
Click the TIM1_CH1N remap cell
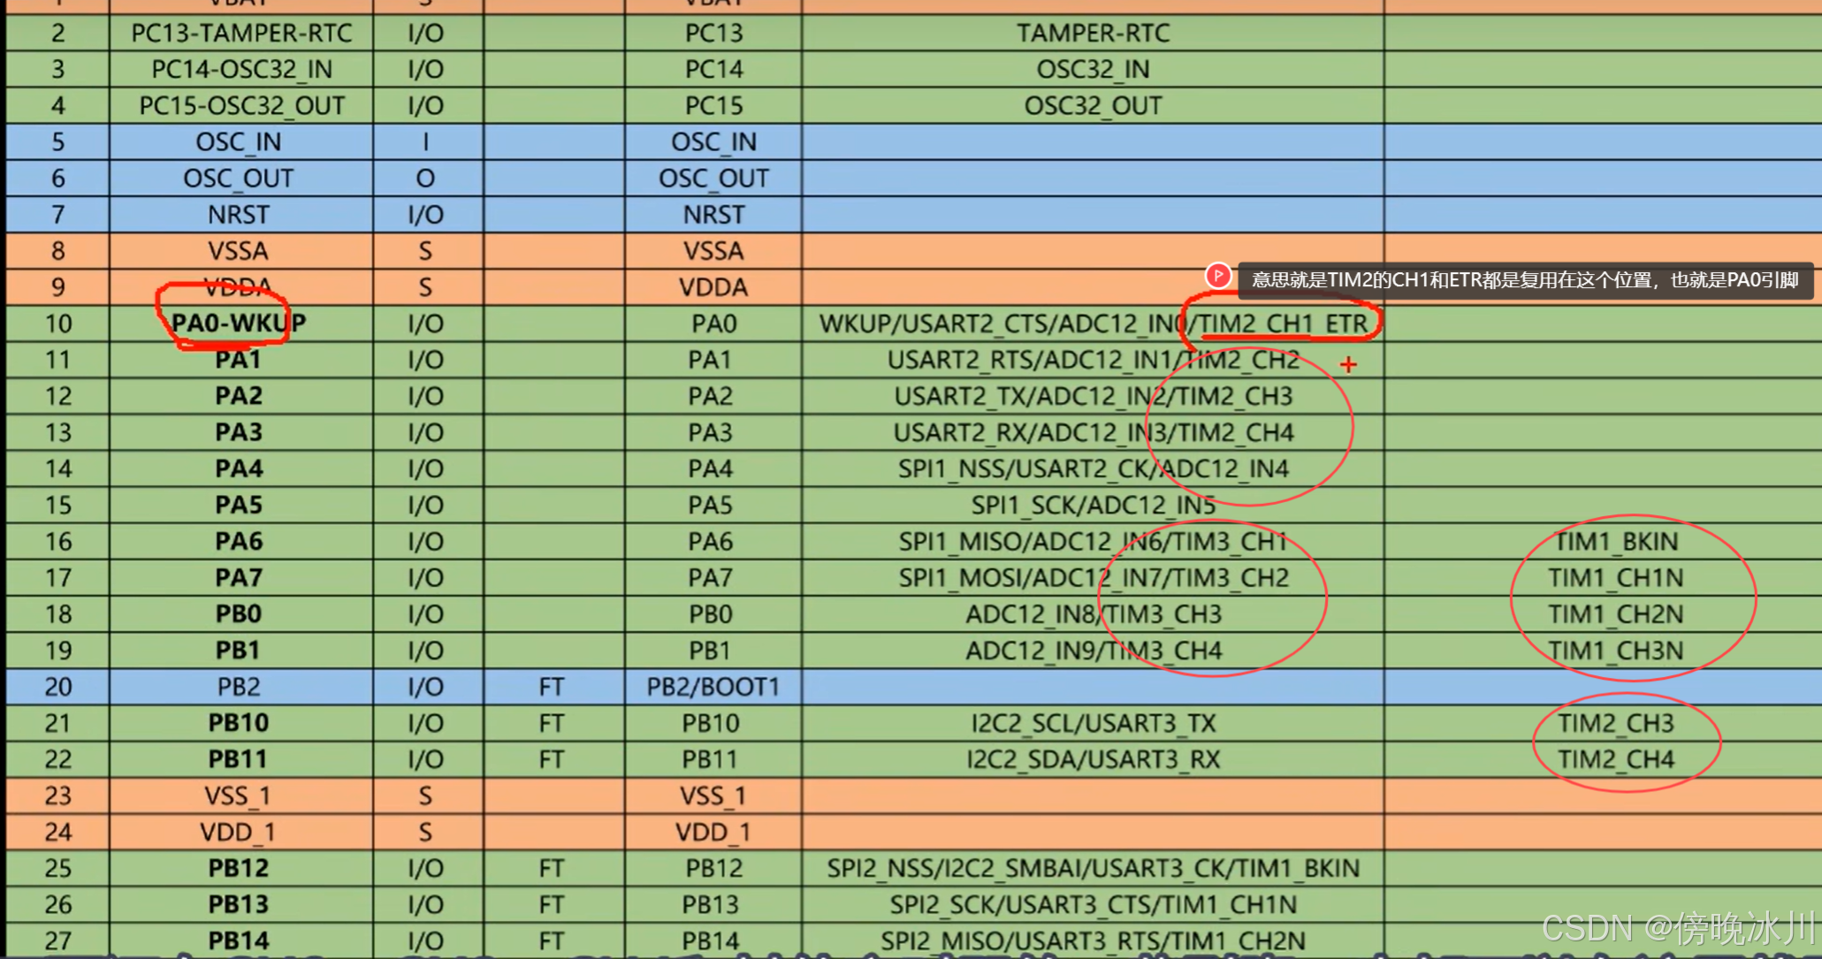(x=1616, y=578)
